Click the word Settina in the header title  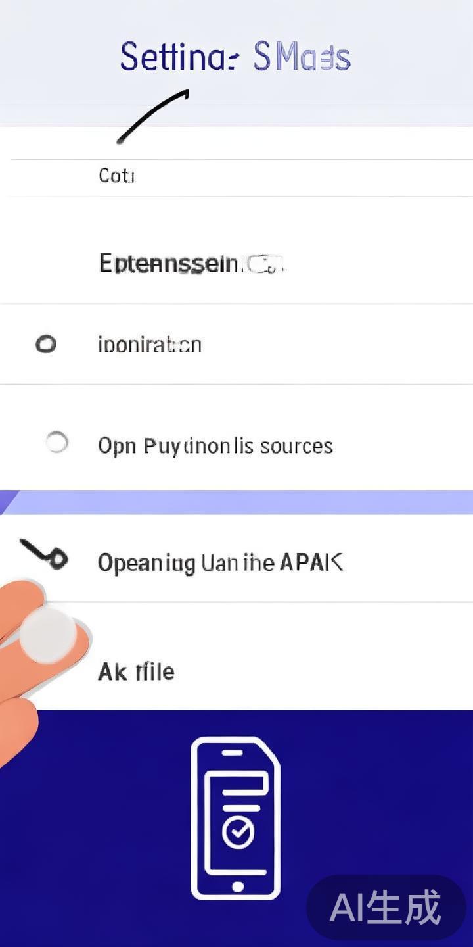(177, 57)
